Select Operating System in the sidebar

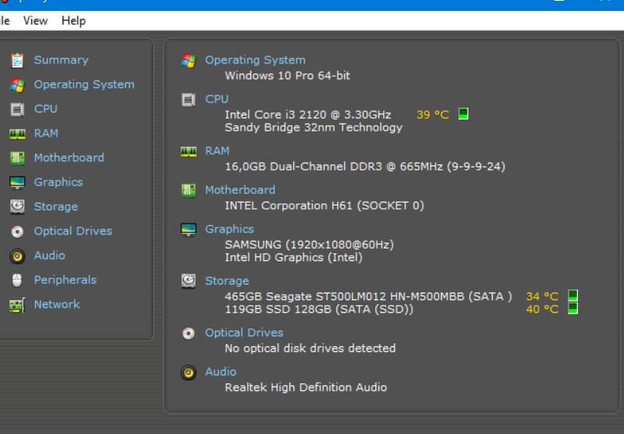84,84
